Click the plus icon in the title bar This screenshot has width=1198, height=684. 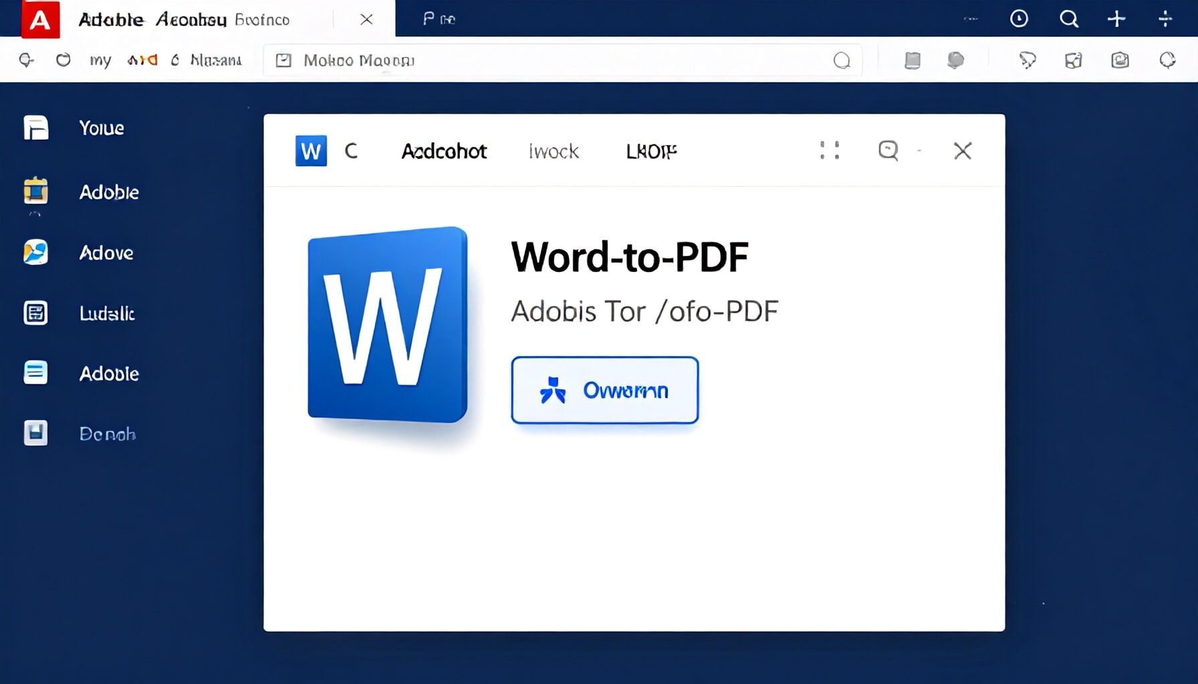(1116, 19)
